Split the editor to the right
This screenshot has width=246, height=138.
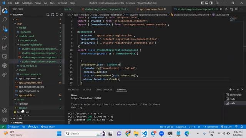point(237,9)
